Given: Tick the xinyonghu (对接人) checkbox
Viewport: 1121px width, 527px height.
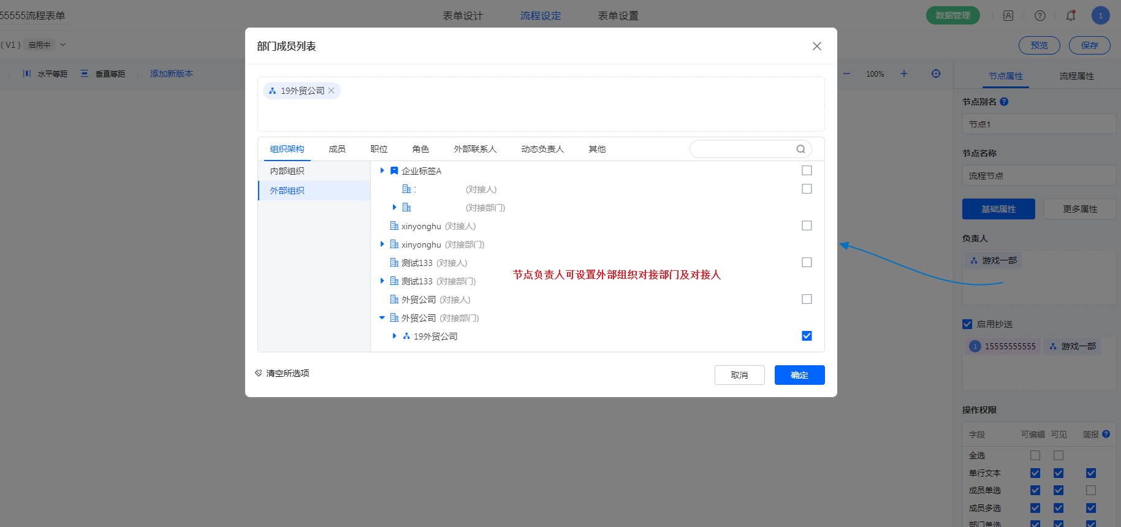Looking at the screenshot, I should (807, 226).
